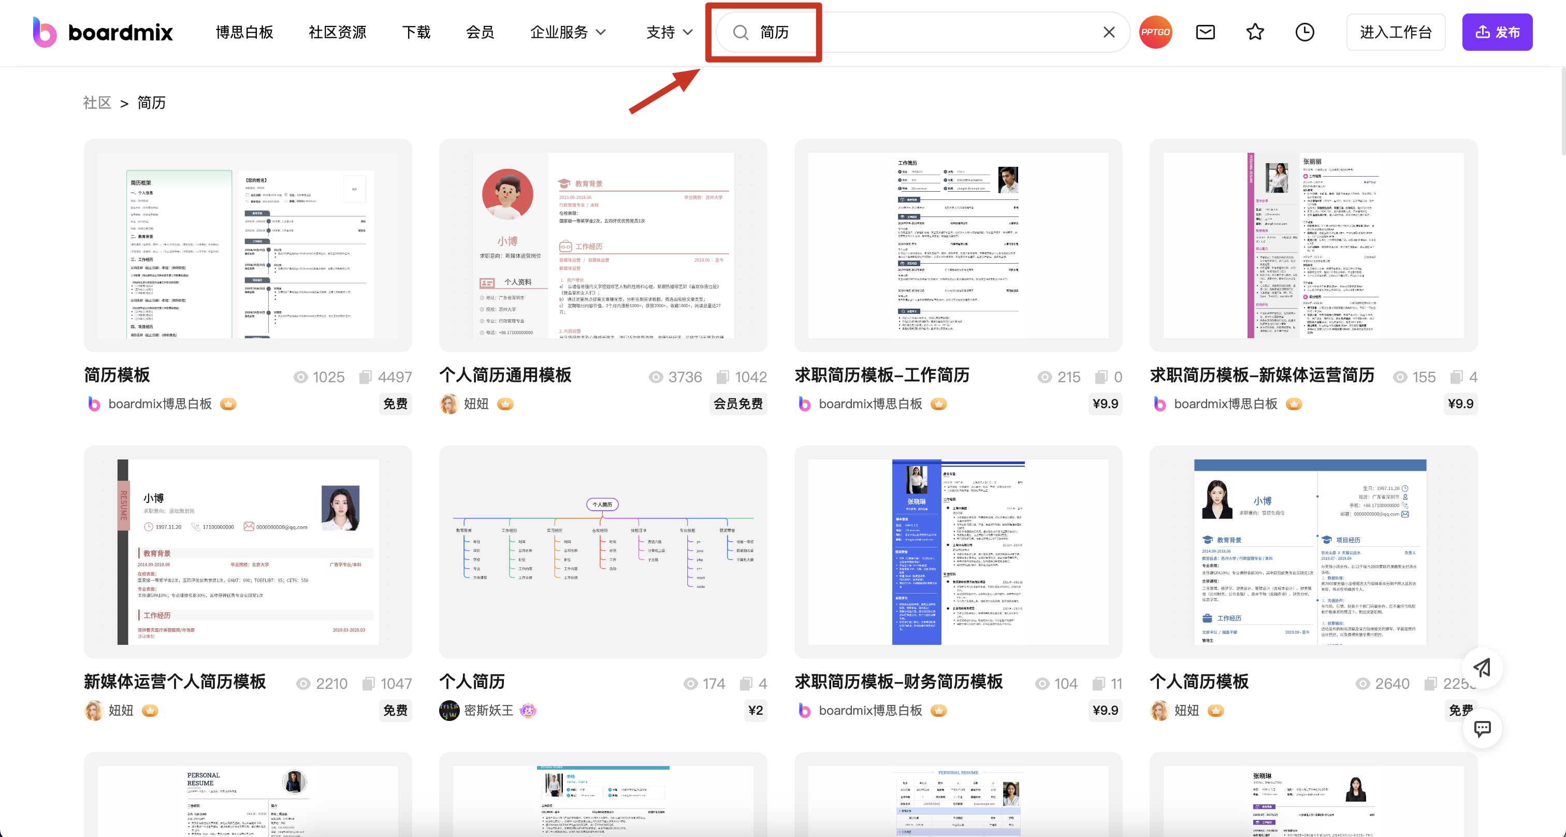The width and height of the screenshot is (1566, 837).
Task: Open the 个人简历 mind map thumbnail
Action: (603, 551)
